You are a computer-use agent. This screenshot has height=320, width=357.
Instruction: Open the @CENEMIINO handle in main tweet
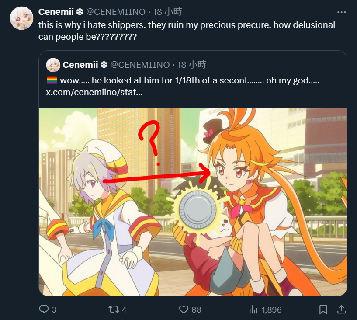click(x=116, y=12)
